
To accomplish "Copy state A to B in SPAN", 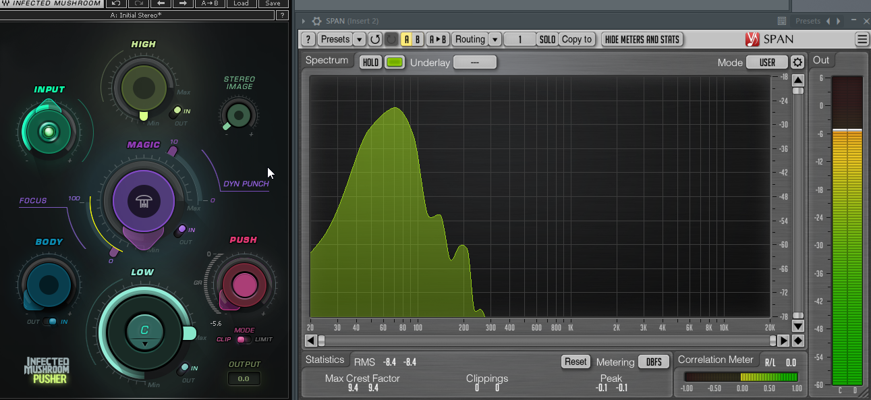I will click(439, 39).
